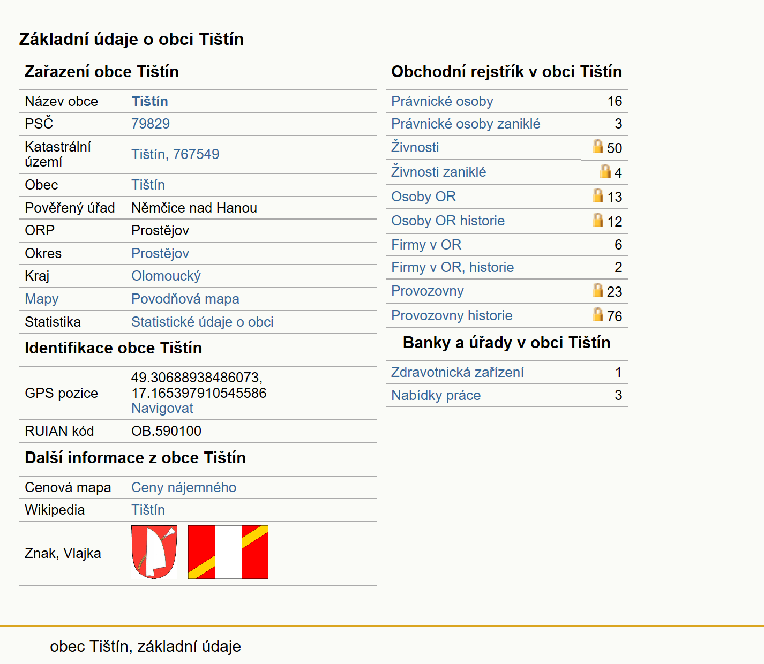Open Osoby OR historie link
764x664 pixels.
tap(448, 221)
